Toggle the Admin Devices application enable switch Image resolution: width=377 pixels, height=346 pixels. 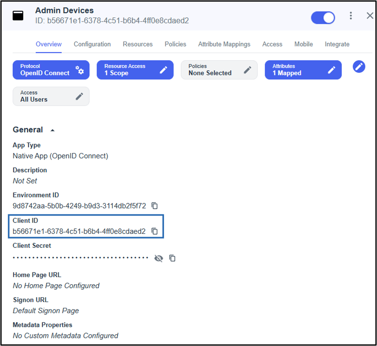point(323,17)
